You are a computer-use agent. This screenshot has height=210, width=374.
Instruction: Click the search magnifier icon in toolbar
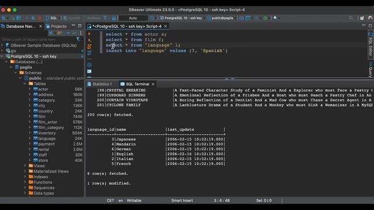click(x=351, y=18)
